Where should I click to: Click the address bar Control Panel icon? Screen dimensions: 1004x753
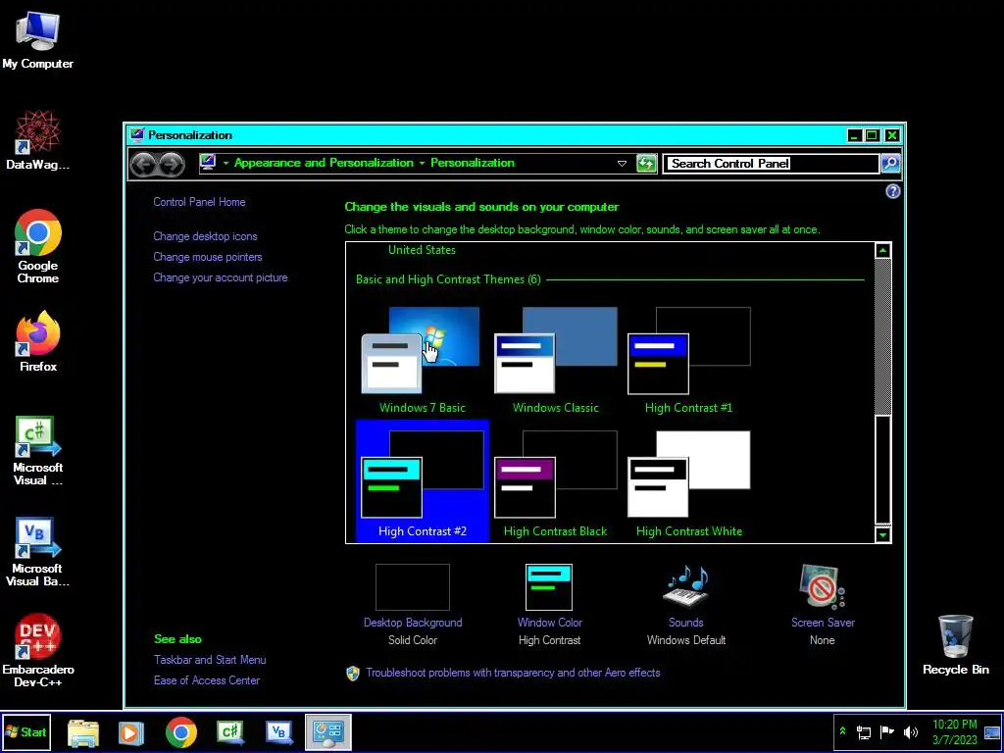click(208, 163)
